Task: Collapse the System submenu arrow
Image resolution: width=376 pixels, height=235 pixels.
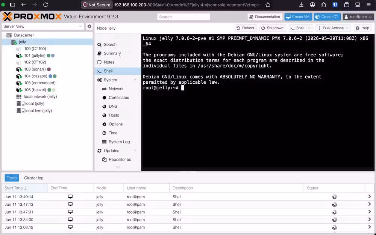Action: click(x=135, y=80)
